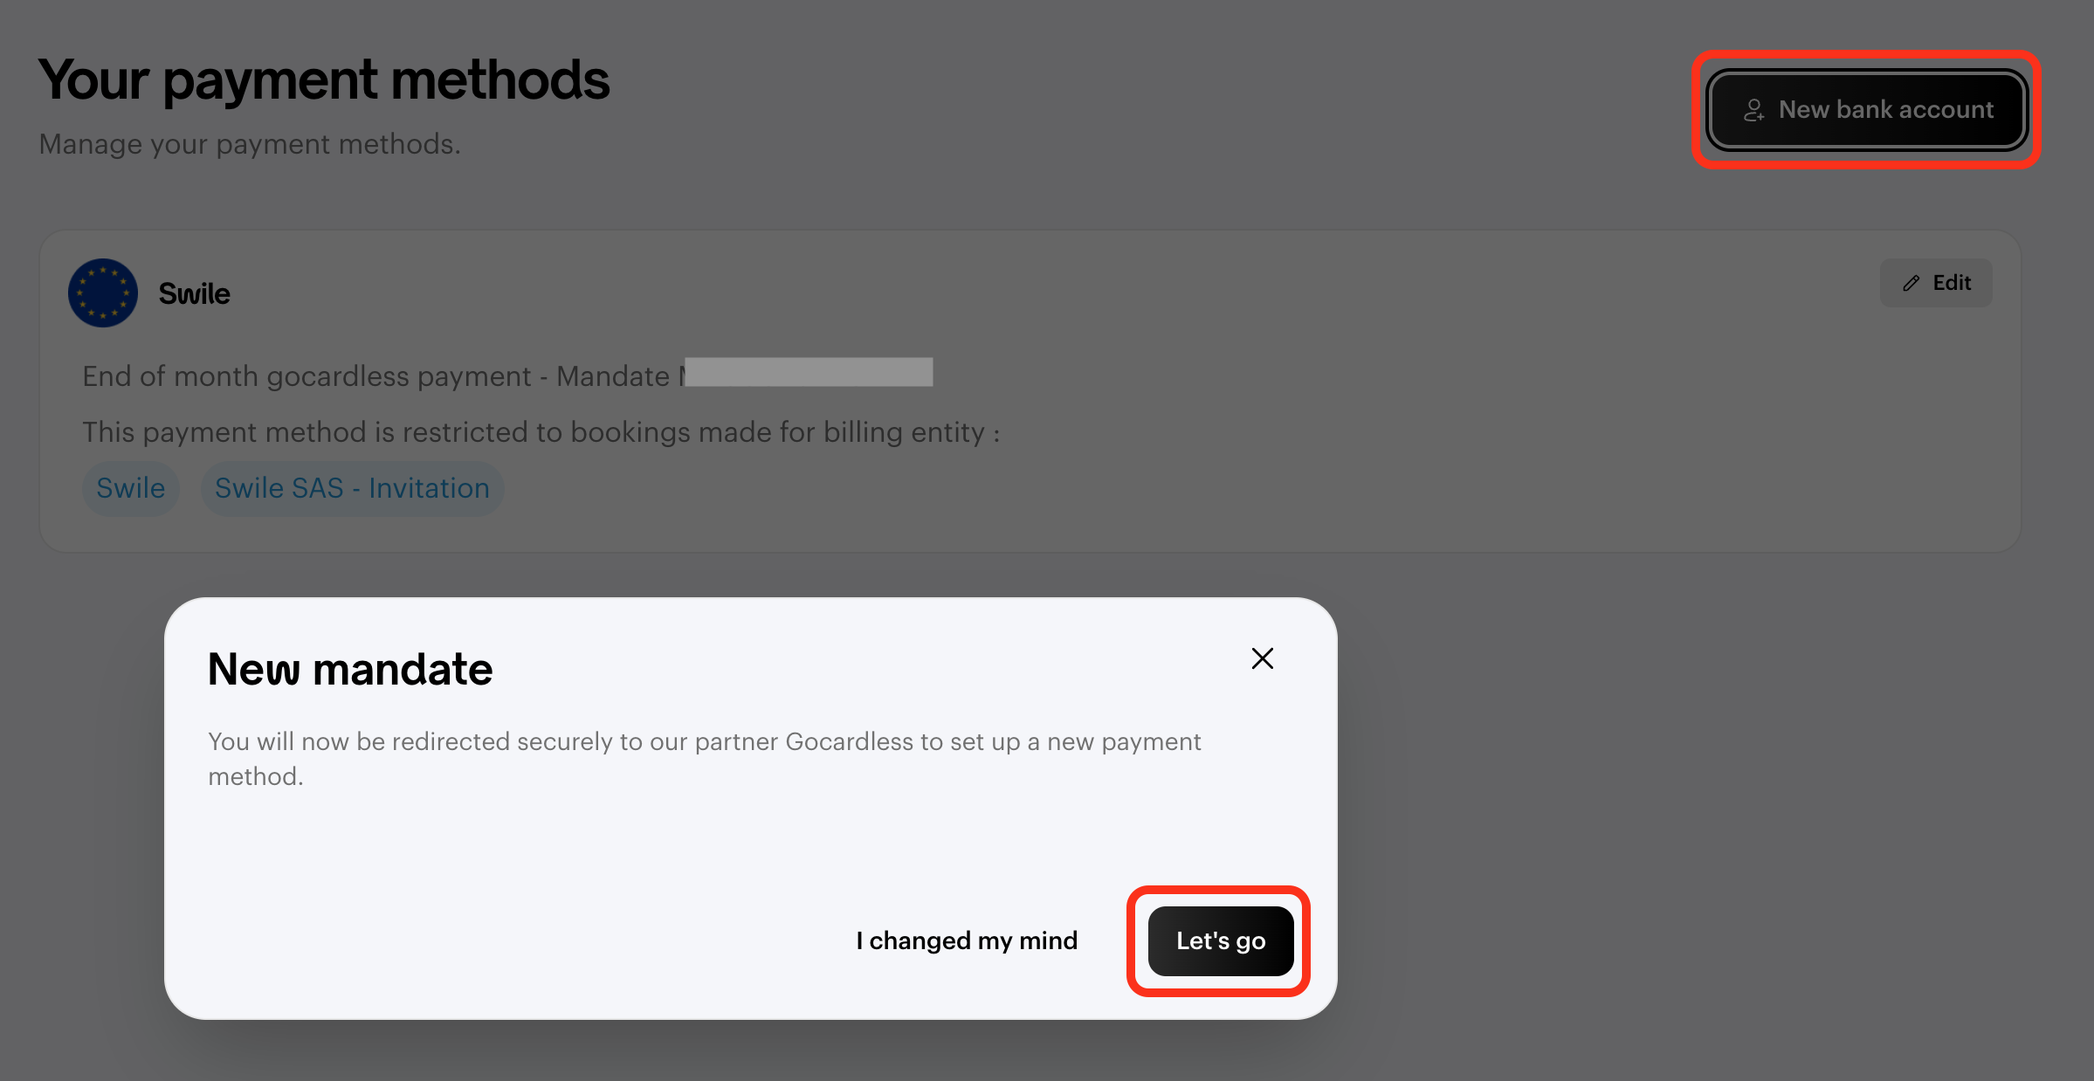2094x1081 pixels.
Task: Cancel using I changed my mind
Action: click(x=967, y=940)
